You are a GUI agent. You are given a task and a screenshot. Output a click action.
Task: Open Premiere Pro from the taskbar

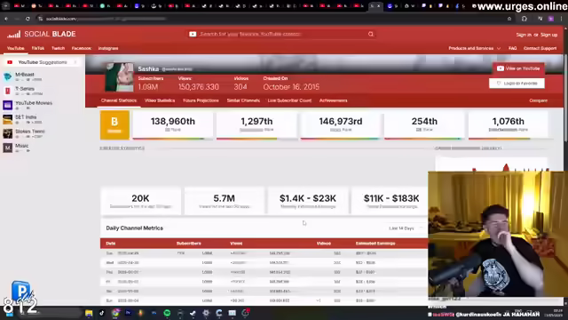click(x=128, y=313)
